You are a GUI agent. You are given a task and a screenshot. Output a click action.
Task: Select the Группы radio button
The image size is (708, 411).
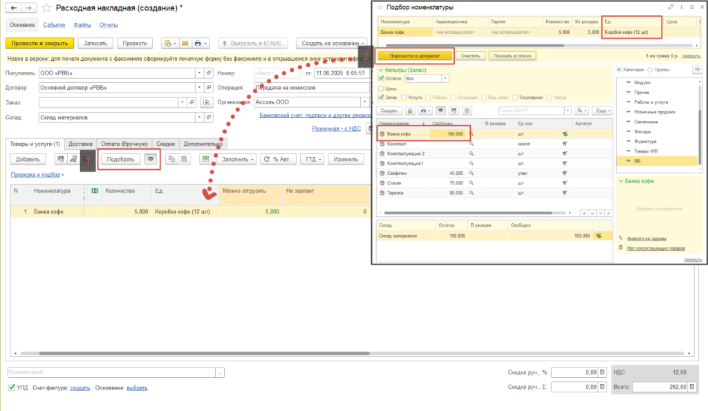[x=651, y=70]
